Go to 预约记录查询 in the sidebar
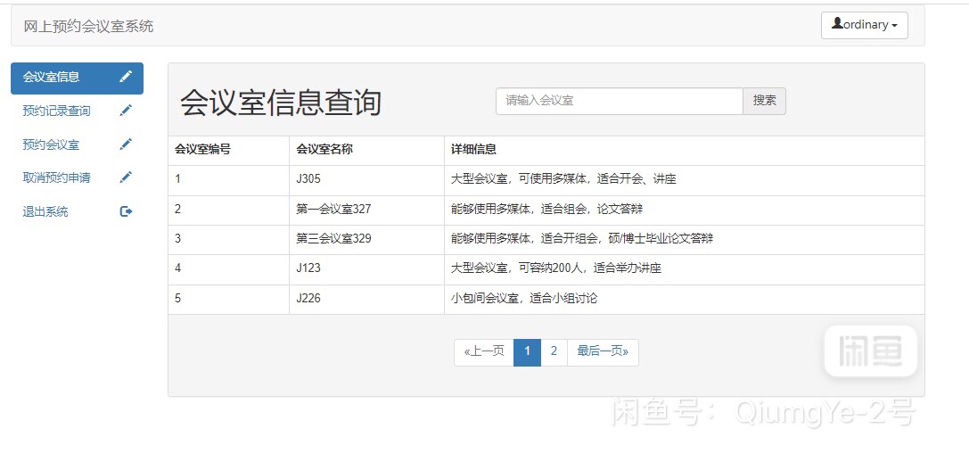 tap(56, 111)
